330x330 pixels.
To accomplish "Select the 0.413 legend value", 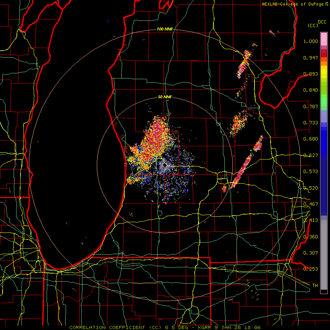I will [x=311, y=220].
